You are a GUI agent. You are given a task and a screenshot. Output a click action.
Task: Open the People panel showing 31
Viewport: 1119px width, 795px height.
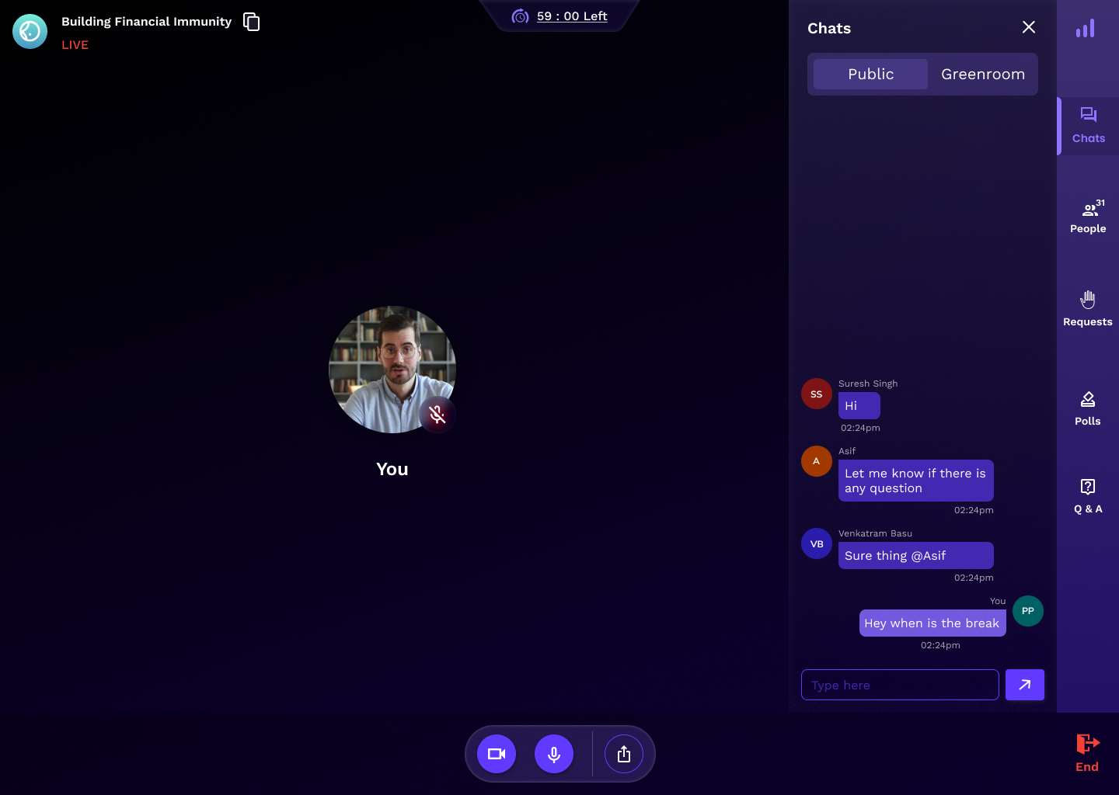click(x=1088, y=217)
